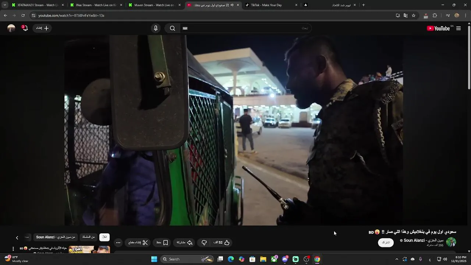Open a new browser tab
471x265 pixels.
[364, 5]
